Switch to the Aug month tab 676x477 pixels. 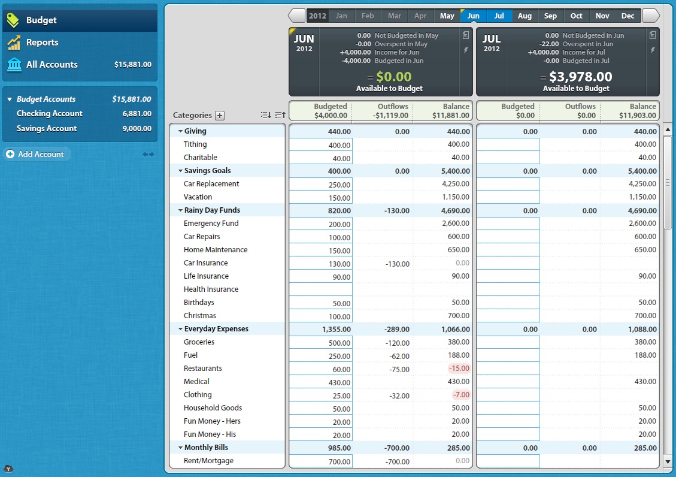[525, 16]
